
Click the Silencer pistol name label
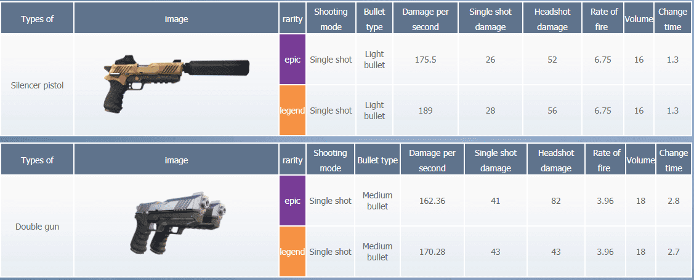37,85
